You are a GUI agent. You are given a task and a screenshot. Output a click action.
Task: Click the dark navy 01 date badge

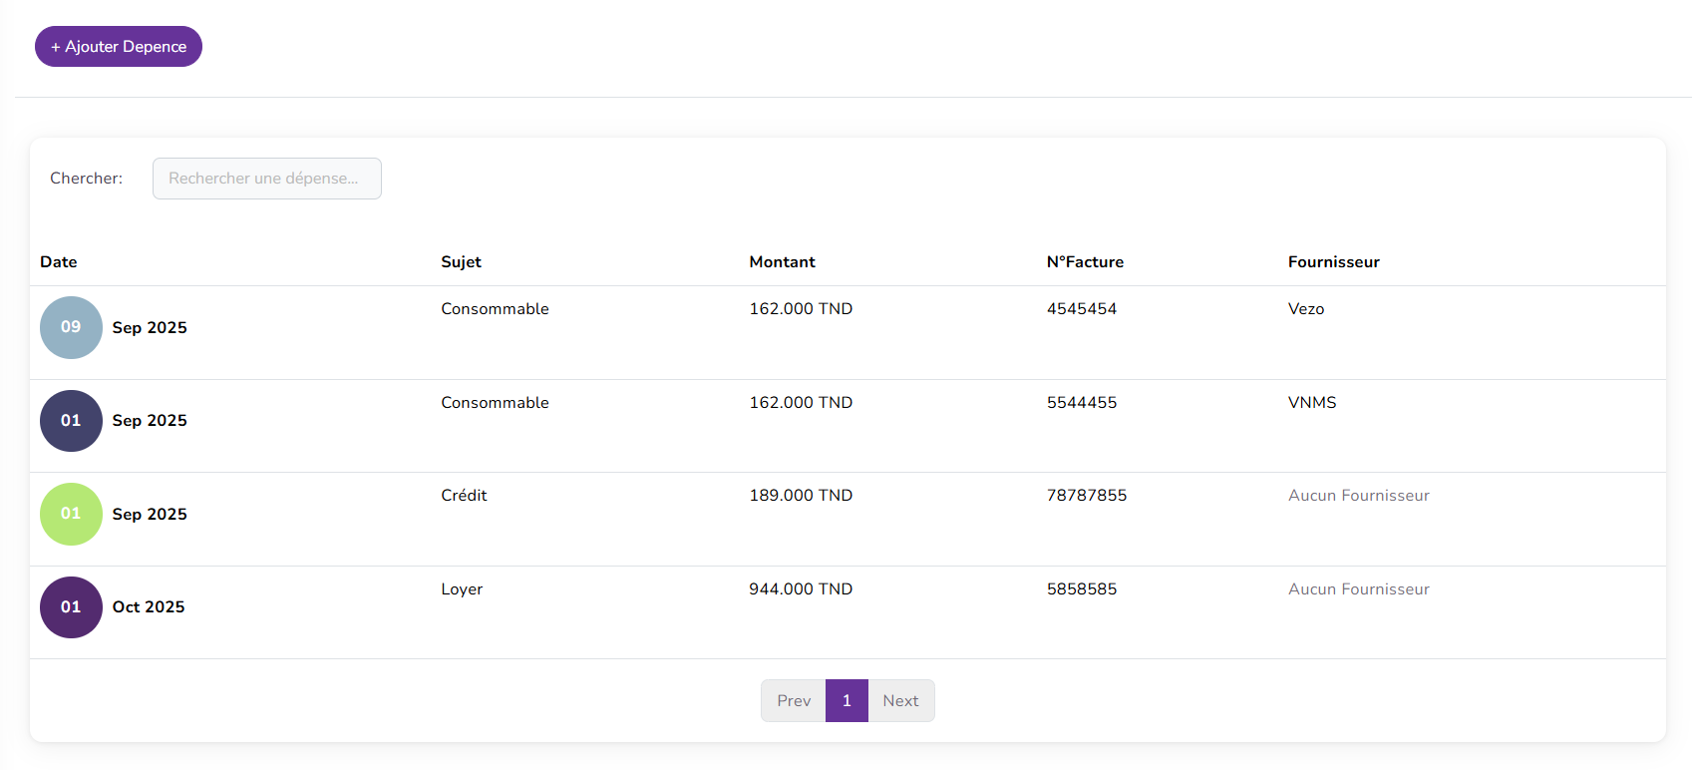tap(71, 421)
